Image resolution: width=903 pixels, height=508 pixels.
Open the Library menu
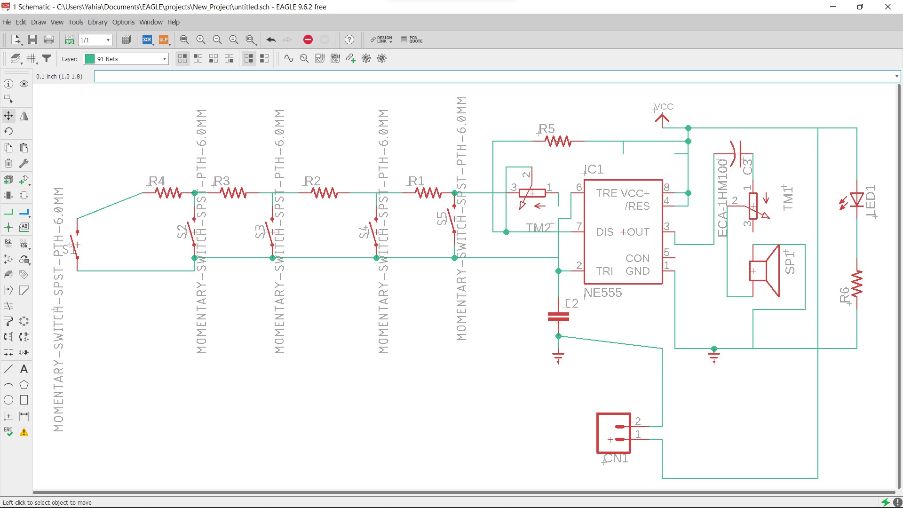click(x=97, y=22)
